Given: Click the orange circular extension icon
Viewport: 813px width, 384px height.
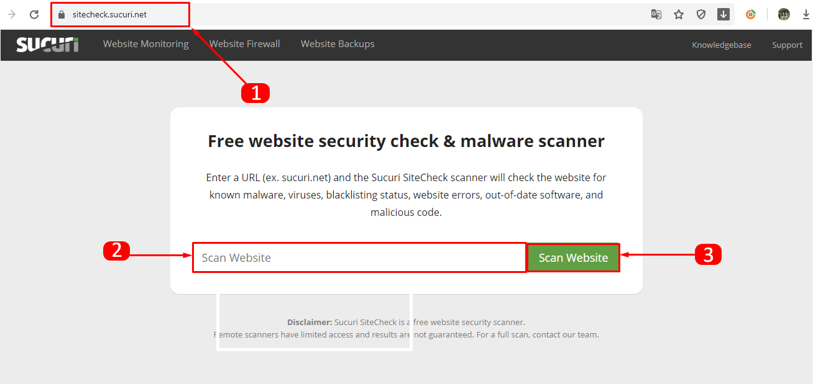Looking at the screenshot, I should 751,14.
